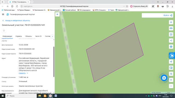Open the Windows Start menu

click(x=2, y=96)
